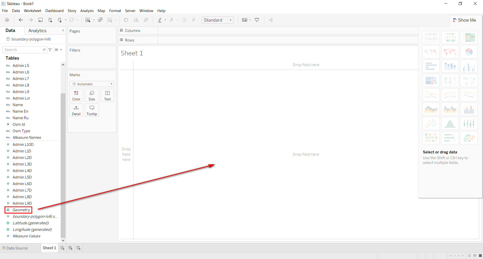Screen dimensions: 483x259
Task: Click the Color button in Marks
Action: (76, 96)
